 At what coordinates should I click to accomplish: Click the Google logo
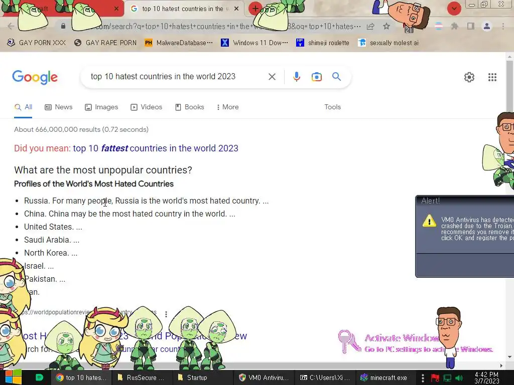(x=35, y=77)
